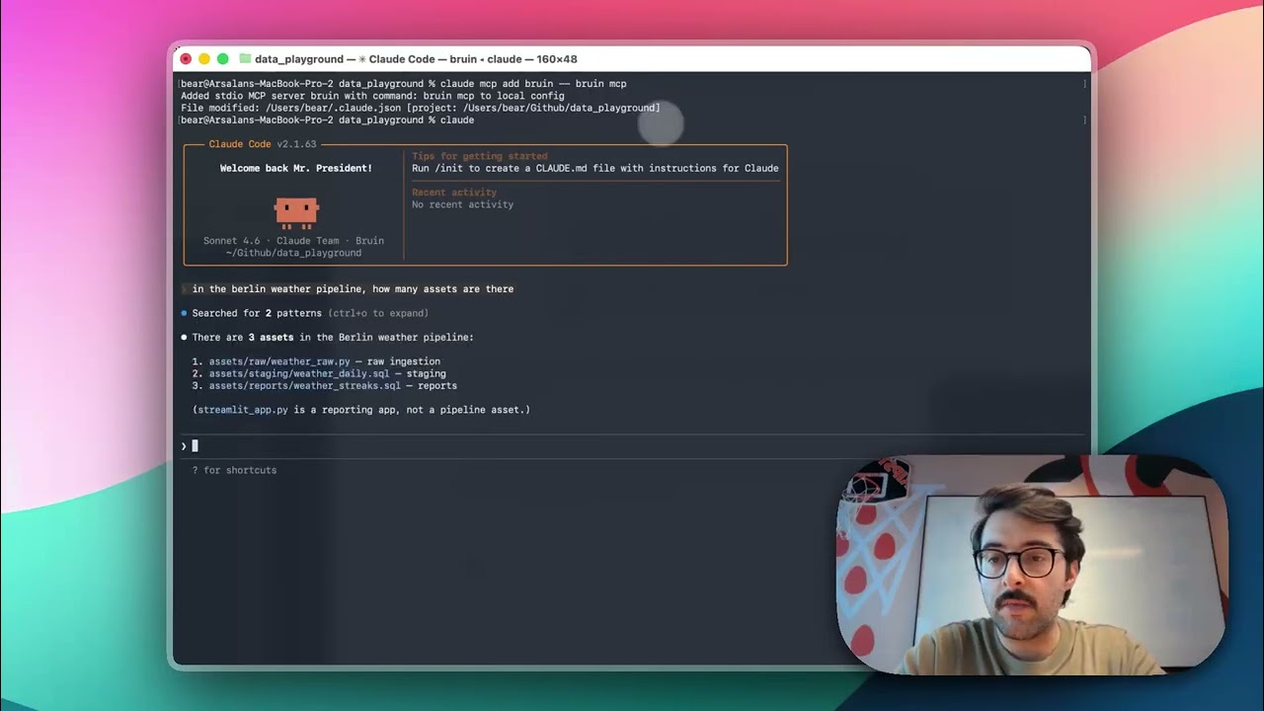Click 'There are 3 assets' answer line
This screenshot has height=711, width=1264.
pyautogui.click(x=333, y=338)
